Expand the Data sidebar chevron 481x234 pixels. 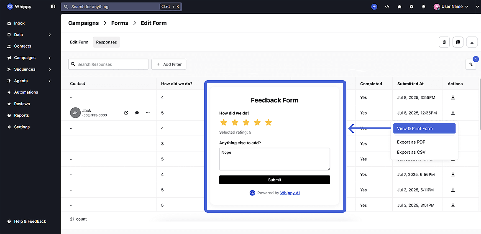point(50,35)
